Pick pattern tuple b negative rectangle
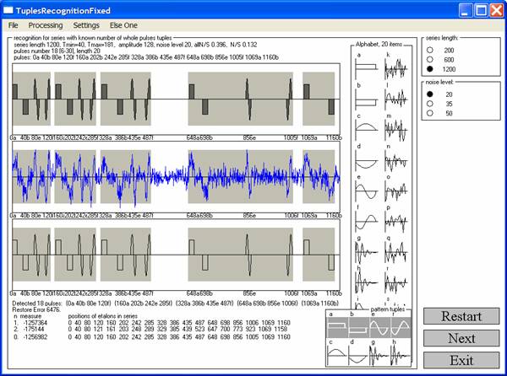Image resolution: width=507 pixels, height=376 pixels. pyautogui.click(x=358, y=328)
